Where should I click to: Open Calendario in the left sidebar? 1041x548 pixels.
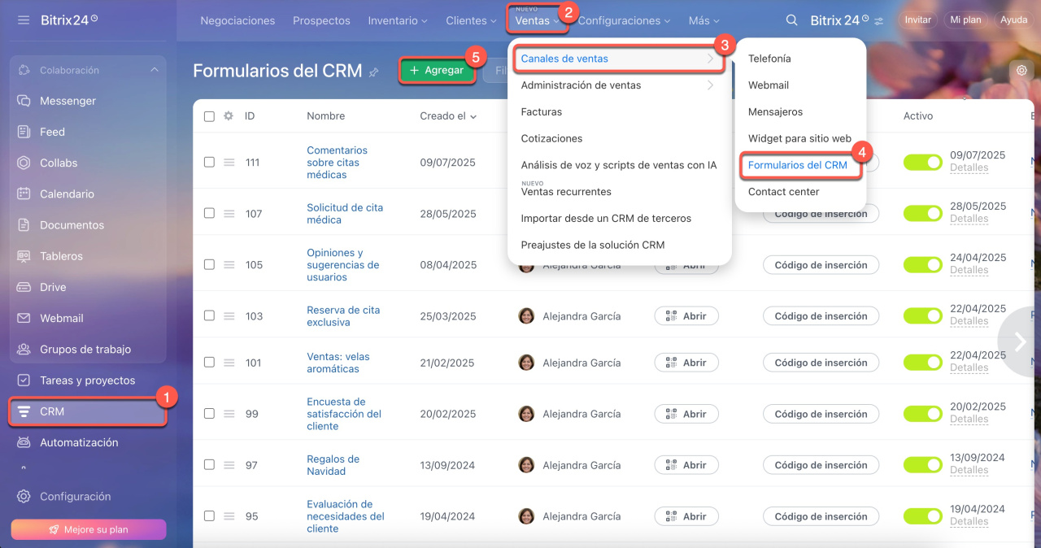pyautogui.click(x=67, y=194)
